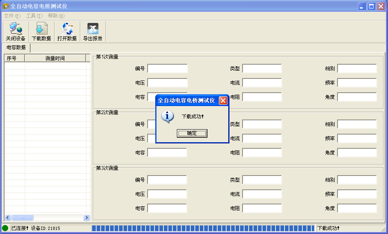Click the 序号 column header
Screen dimensions: 388x234
15,58
